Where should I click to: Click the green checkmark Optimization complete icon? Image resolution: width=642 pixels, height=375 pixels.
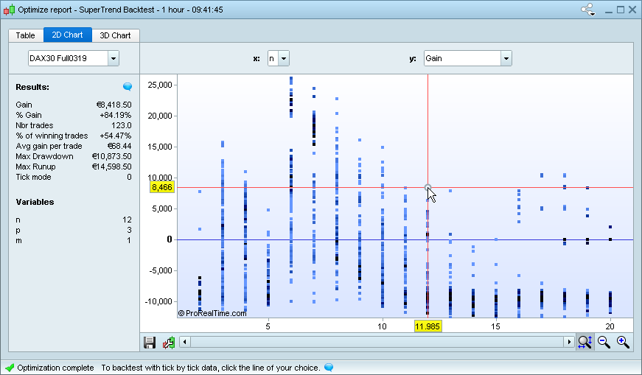point(10,367)
